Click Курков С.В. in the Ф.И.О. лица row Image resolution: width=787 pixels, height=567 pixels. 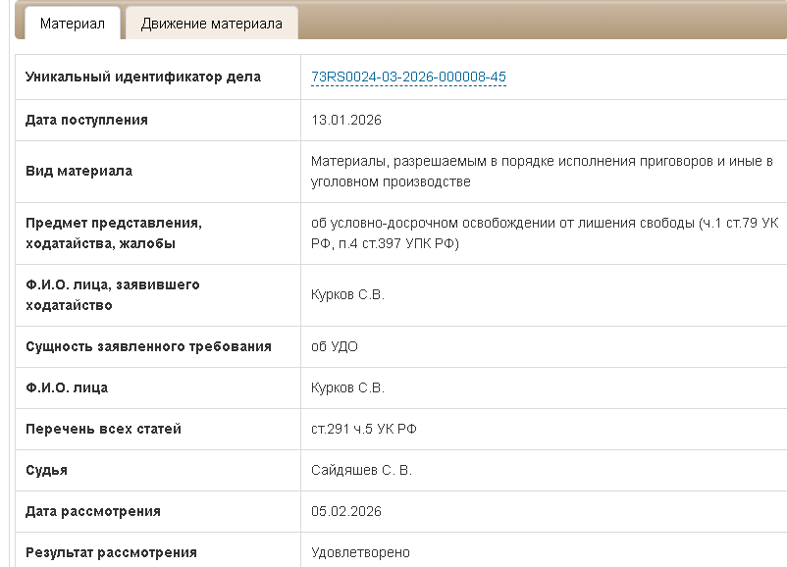coord(347,387)
